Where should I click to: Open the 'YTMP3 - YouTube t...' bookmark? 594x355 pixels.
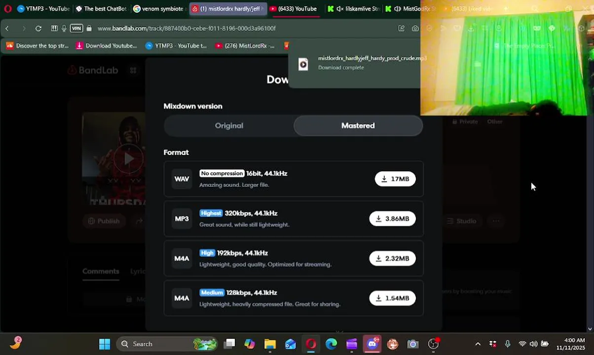(176, 46)
